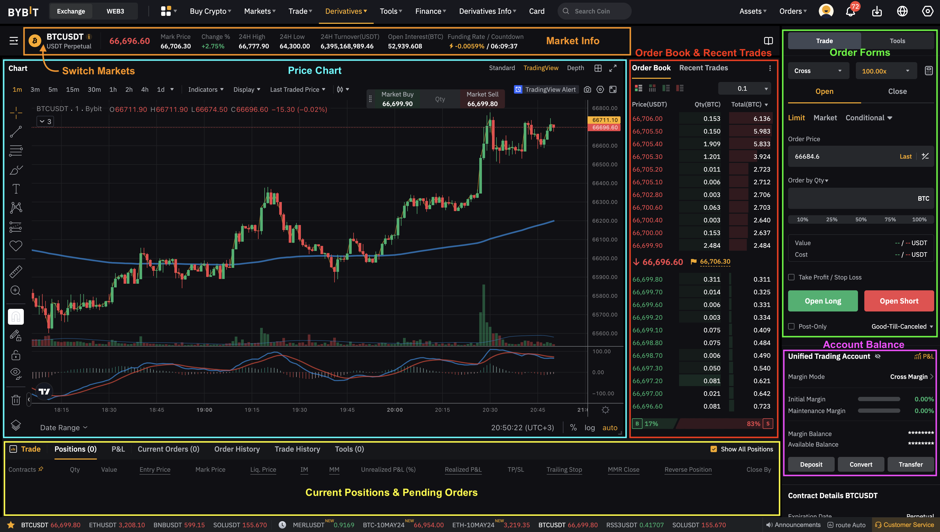Select the trend line drawing tool
This screenshot has height=532, width=940.
[16, 131]
